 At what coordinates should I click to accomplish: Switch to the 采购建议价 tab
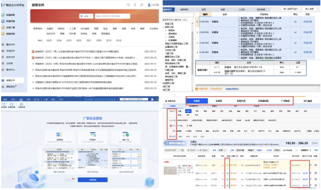[x=263, y=101]
